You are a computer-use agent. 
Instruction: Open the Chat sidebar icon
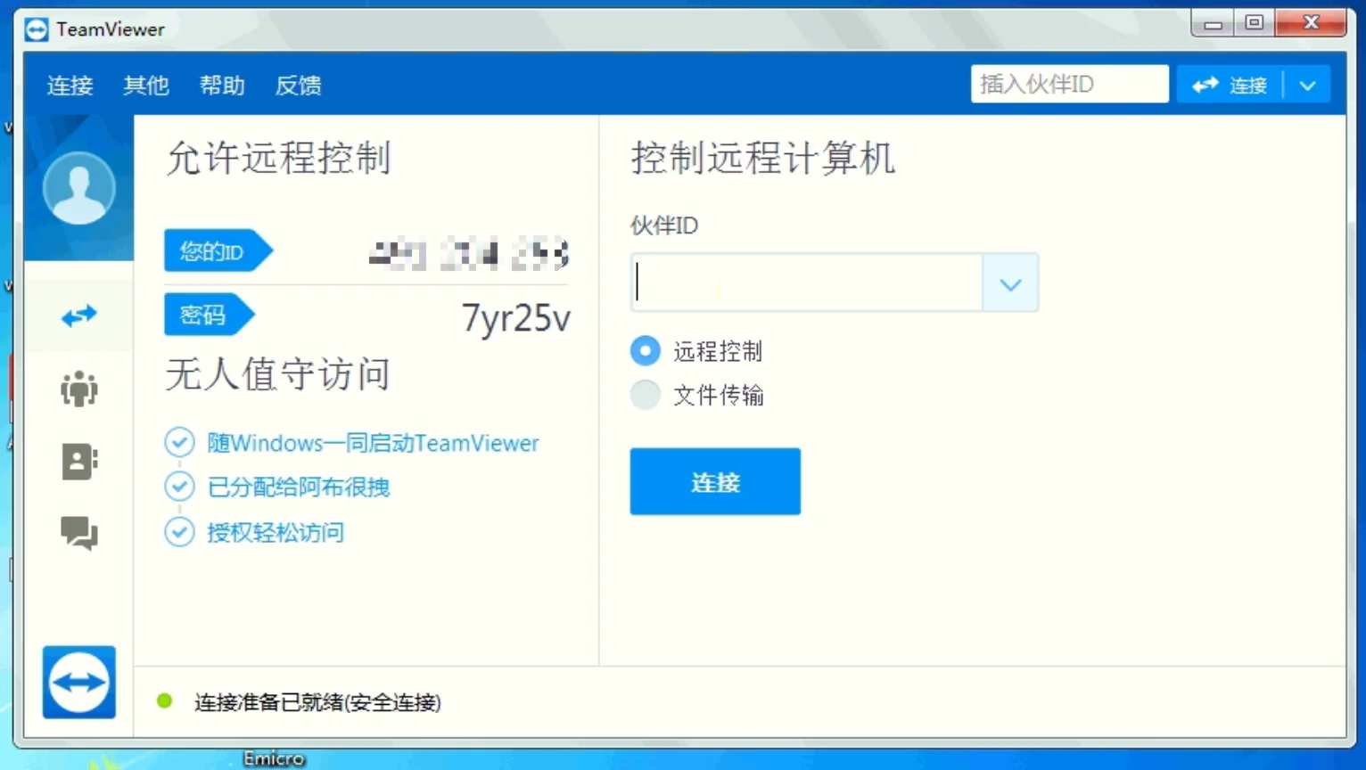(79, 533)
